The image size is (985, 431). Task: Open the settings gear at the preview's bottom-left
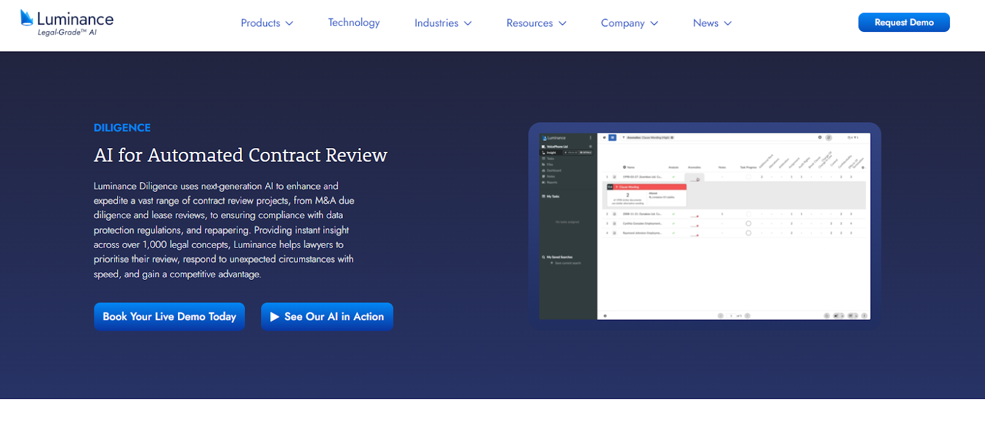point(605,315)
